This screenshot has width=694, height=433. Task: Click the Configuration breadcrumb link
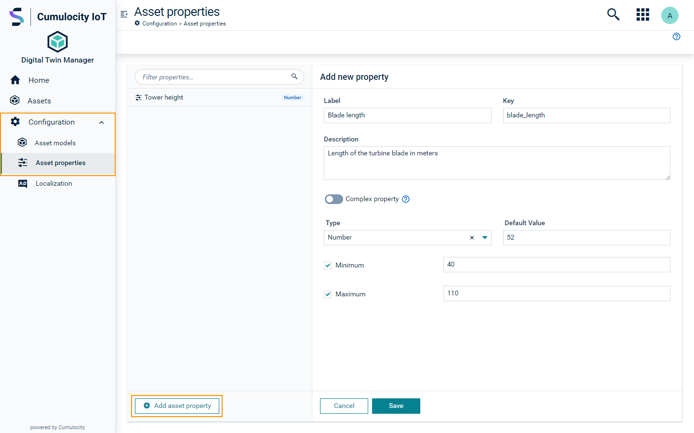[160, 24]
